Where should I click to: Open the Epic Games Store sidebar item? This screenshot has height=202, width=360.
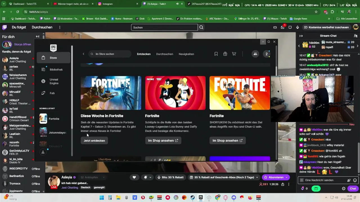pyautogui.click(x=53, y=58)
